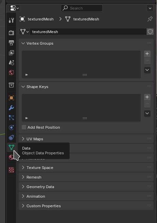Open the Texture properties checker tab
The width and height of the screenshot is (157, 223).
click(11, 170)
